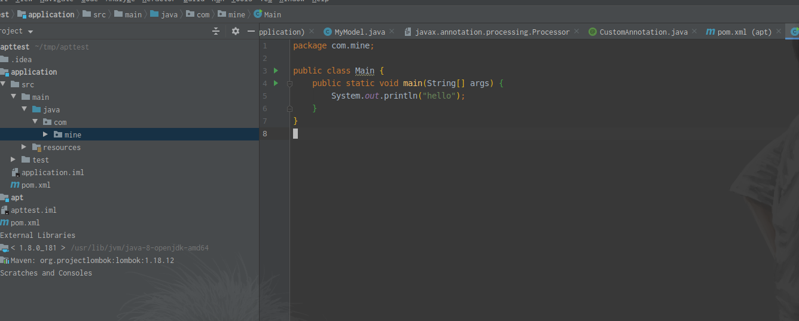The height and width of the screenshot is (321, 799).
Task: Open Project panel settings gear
Action: [236, 31]
